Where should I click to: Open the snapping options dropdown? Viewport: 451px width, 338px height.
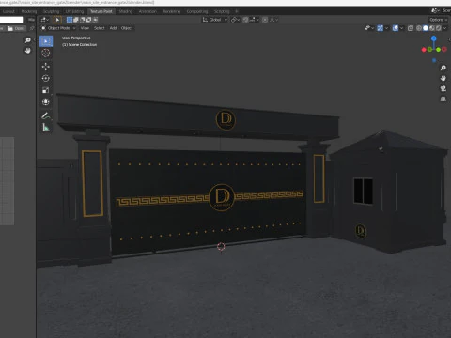(255, 20)
